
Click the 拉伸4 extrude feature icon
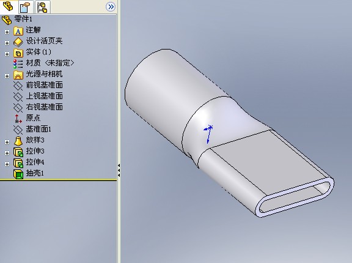click(x=18, y=163)
